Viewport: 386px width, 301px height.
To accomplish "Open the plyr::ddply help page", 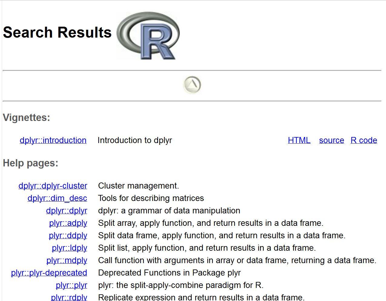I will [68, 236].
